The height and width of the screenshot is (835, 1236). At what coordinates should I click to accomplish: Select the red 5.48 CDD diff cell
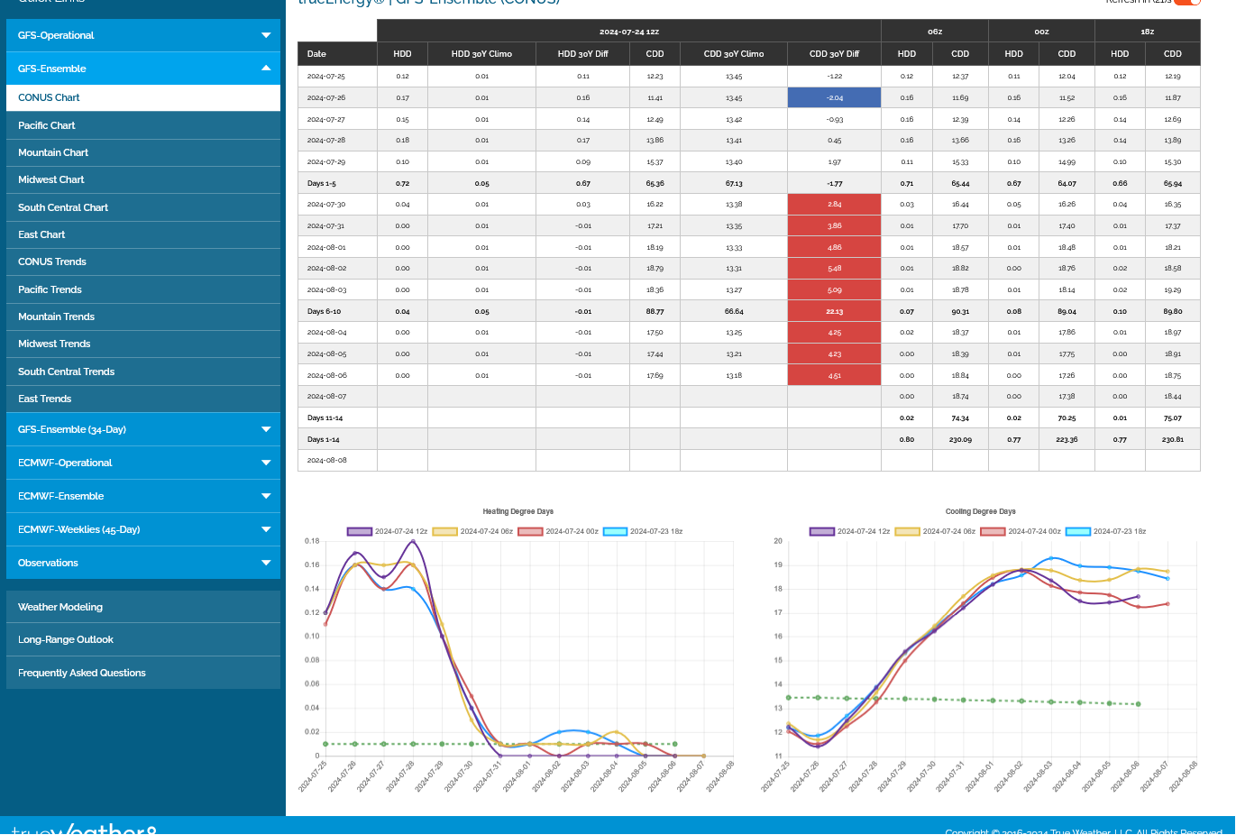[834, 269]
